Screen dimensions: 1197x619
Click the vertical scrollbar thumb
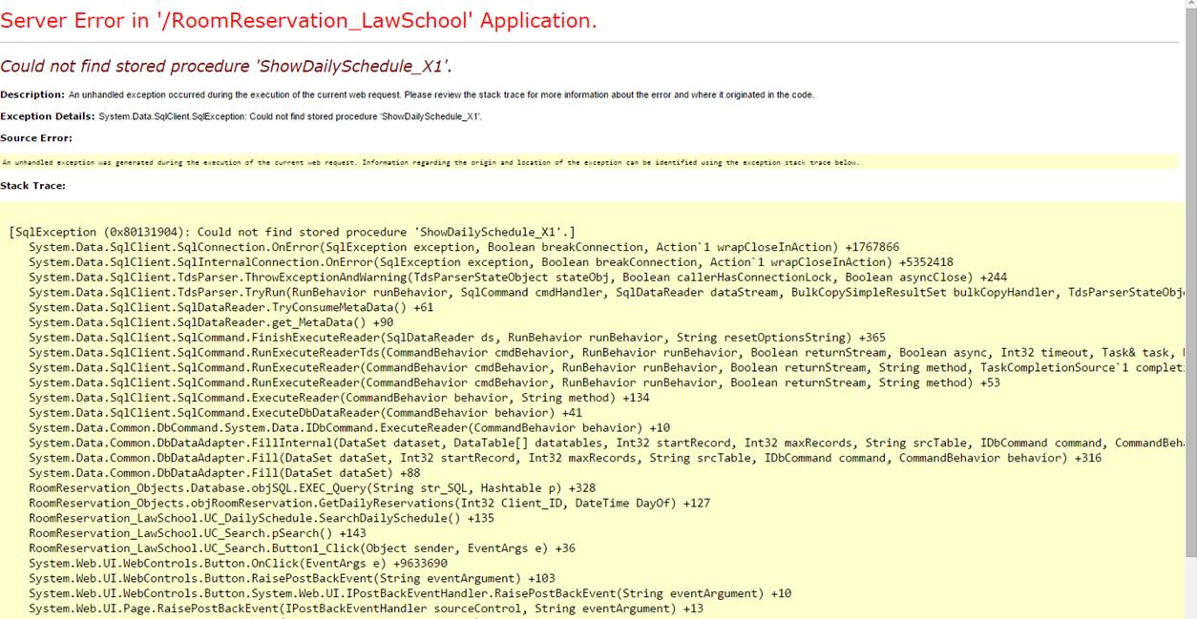[1189, 286]
